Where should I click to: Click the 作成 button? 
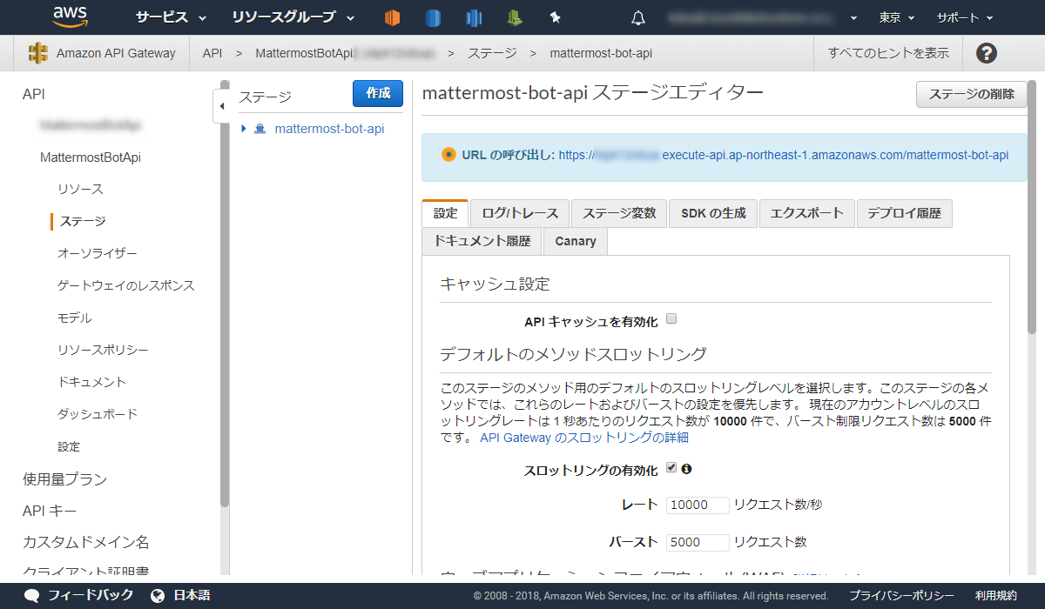[377, 94]
